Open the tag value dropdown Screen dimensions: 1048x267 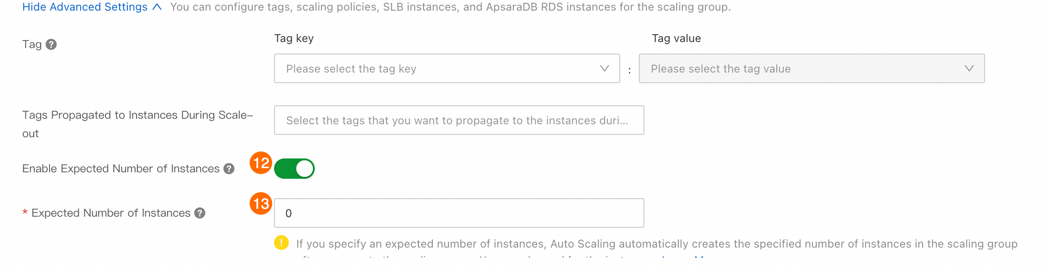805,68
